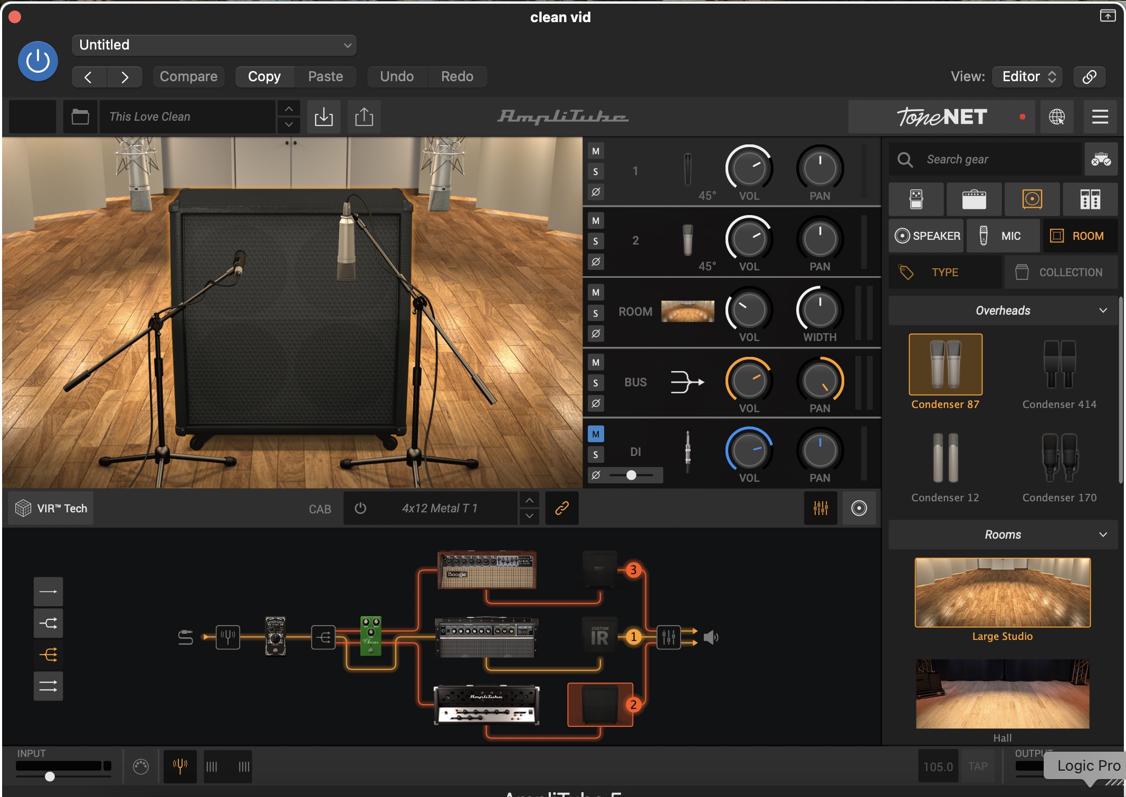
Task: Unmute the DI channel M button
Action: (x=596, y=434)
